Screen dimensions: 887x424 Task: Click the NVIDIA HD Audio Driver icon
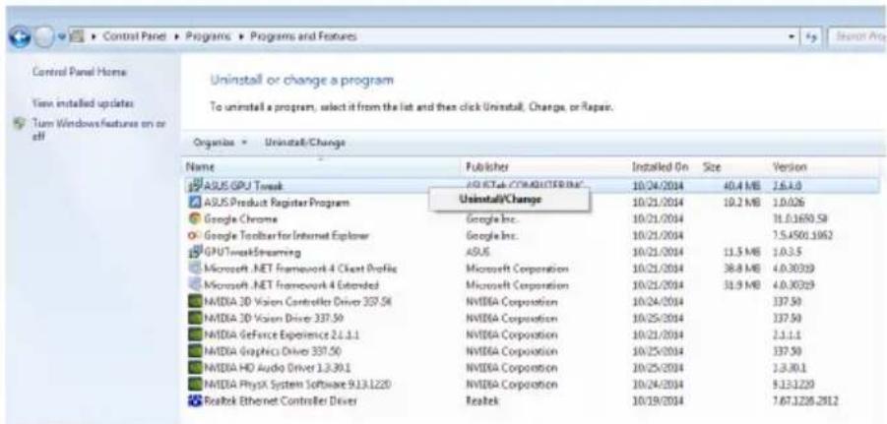[x=195, y=368]
